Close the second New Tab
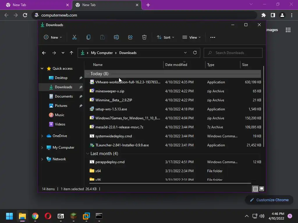 (x=137, y=5)
